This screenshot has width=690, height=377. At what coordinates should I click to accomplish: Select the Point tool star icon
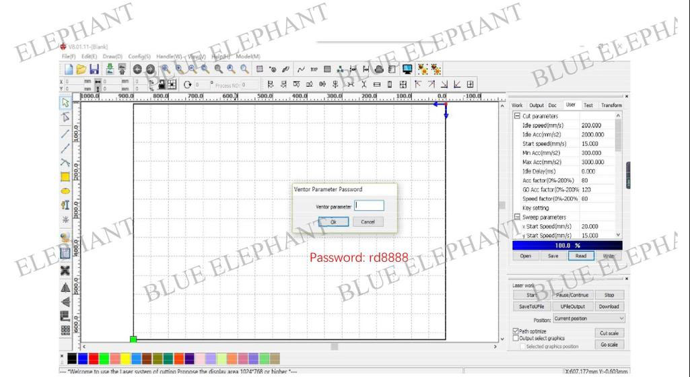click(65, 219)
